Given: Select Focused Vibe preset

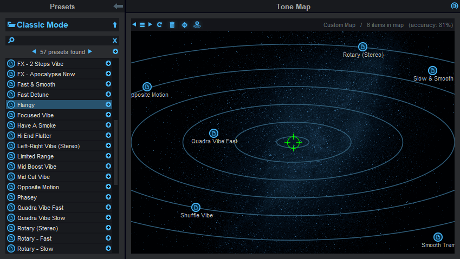Looking at the screenshot, I should [x=59, y=115].
